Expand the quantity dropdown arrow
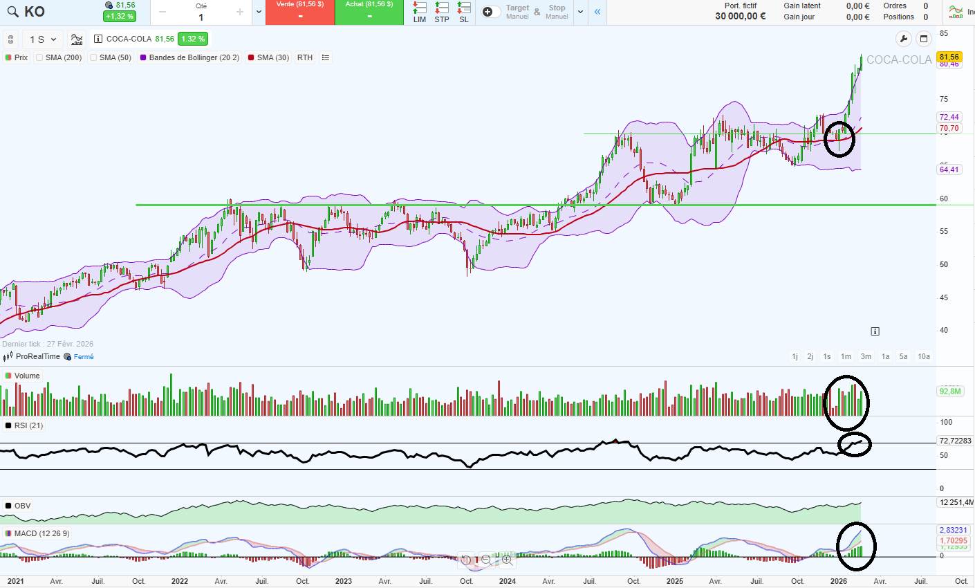The image size is (975, 588). 259,12
